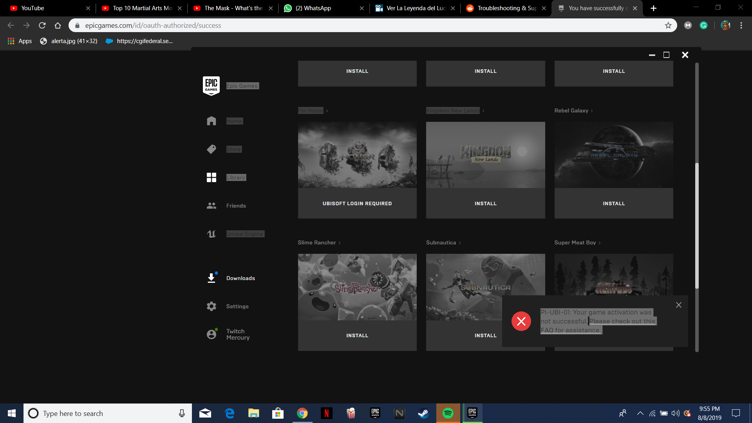Click the Unreal Engine logo icon
This screenshot has width=752, height=423.
(x=211, y=234)
